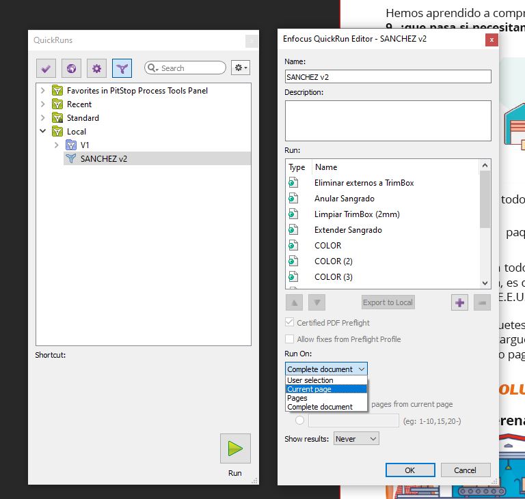Click the green Run play button

click(x=235, y=448)
